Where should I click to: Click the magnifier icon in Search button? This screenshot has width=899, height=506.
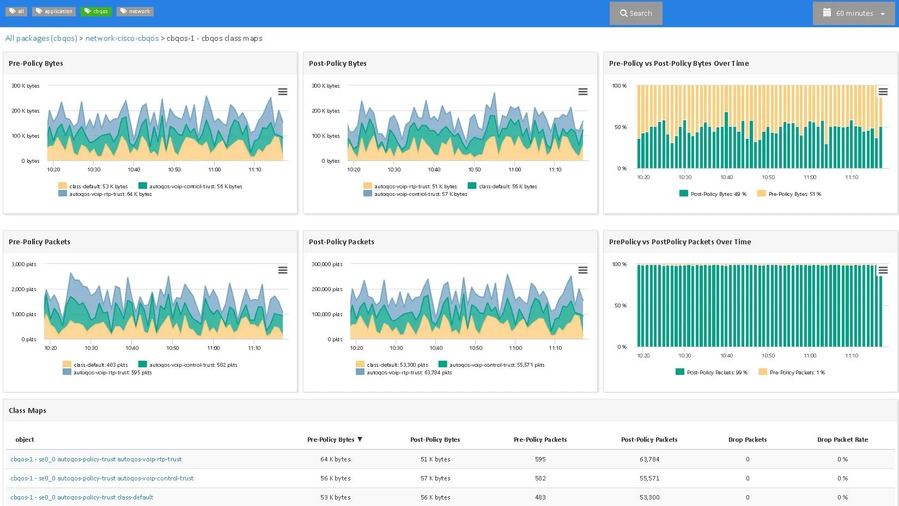pyautogui.click(x=623, y=14)
